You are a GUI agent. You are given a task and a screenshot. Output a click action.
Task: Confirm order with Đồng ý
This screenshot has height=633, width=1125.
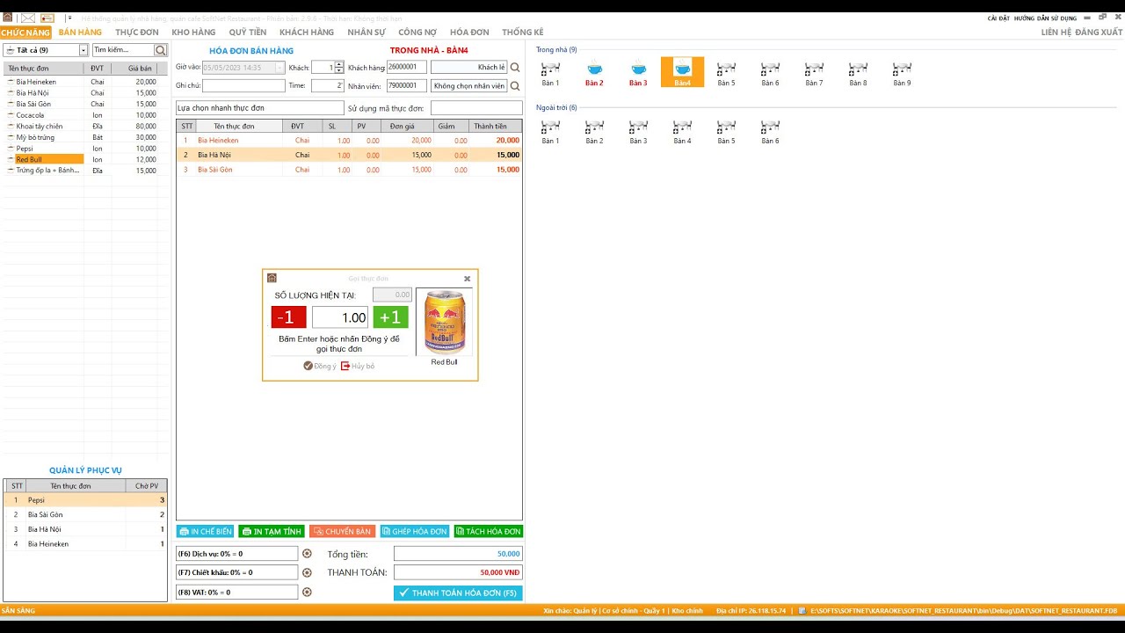[320, 366]
